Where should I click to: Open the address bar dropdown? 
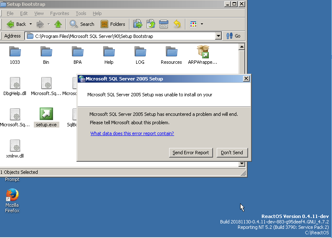click(218, 36)
